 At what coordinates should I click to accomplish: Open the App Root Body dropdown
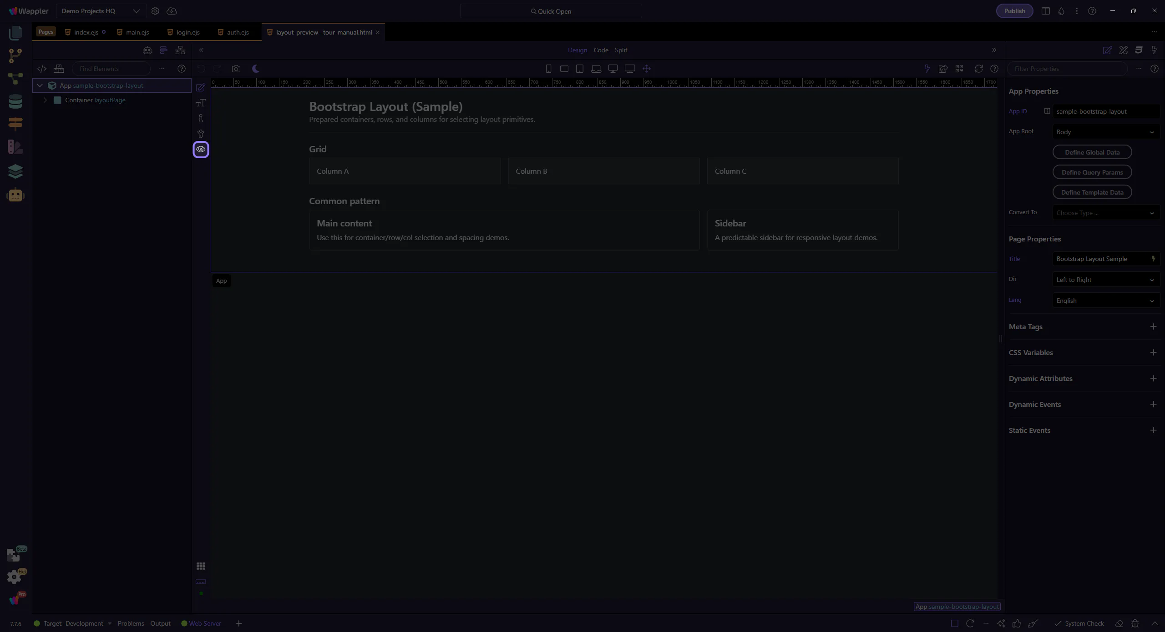(1106, 132)
